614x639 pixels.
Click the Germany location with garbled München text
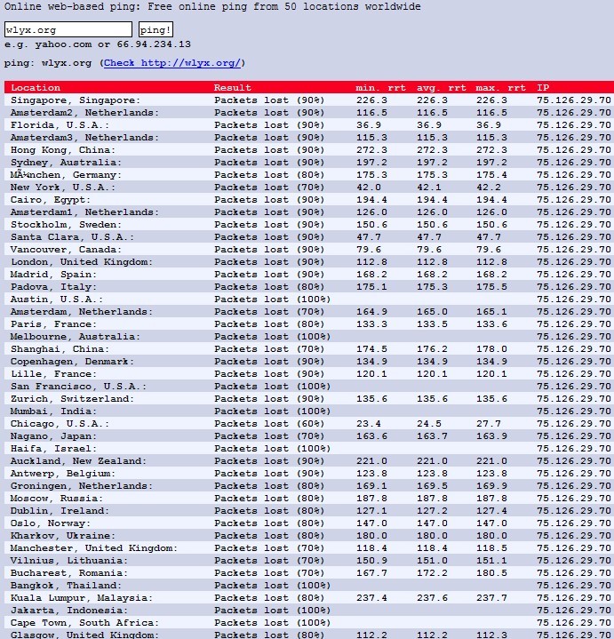tap(66, 175)
